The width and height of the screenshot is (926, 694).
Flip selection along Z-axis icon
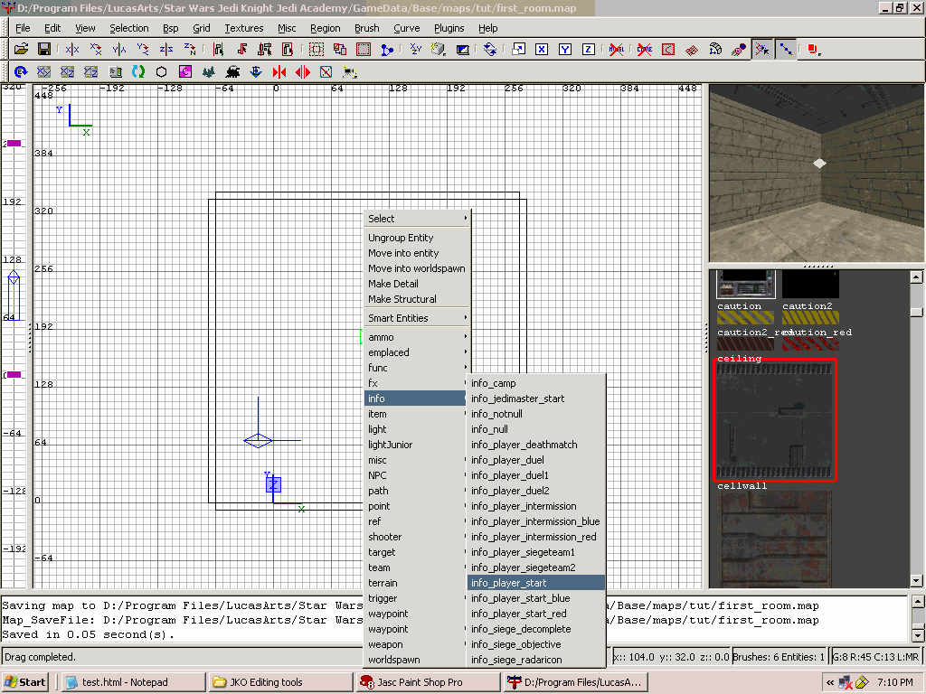[166, 50]
